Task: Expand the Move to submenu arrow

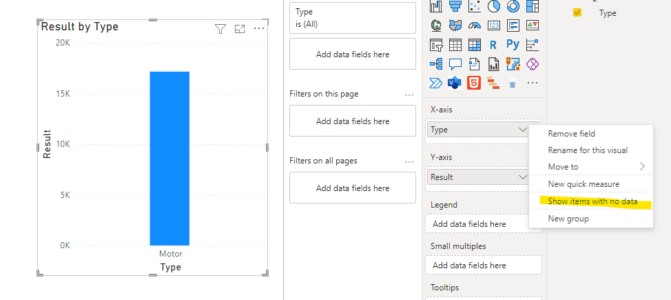Action: click(x=642, y=167)
